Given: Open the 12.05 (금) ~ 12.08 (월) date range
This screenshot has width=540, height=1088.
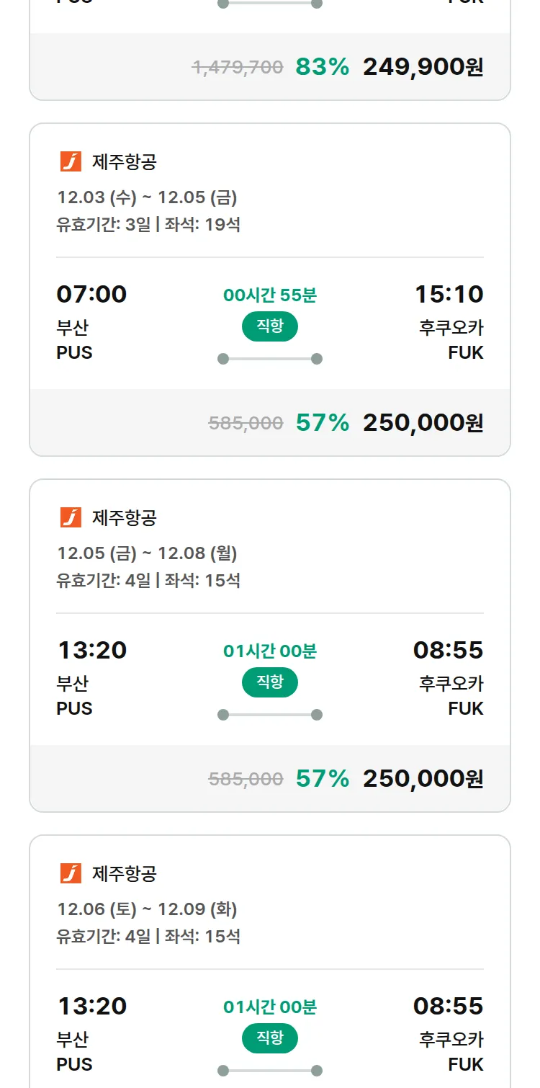Looking at the screenshot, I should pos(147,553).
